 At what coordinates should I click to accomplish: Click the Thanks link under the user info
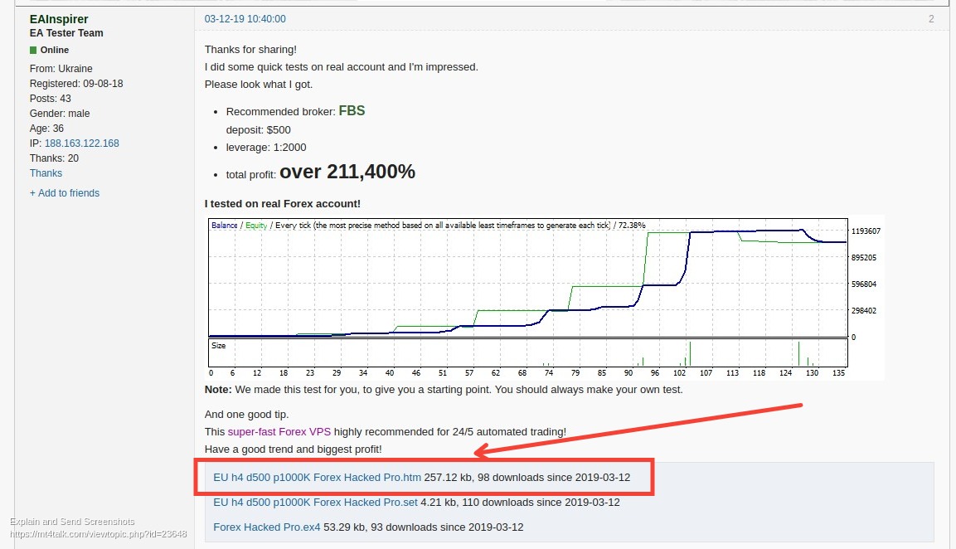46,173
